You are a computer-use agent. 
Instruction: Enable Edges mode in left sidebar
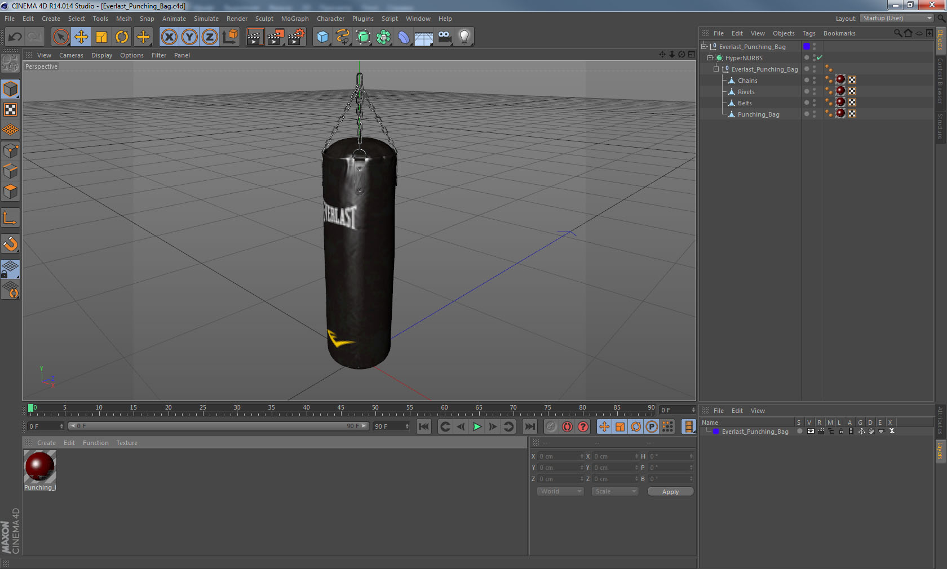(10, 171)
